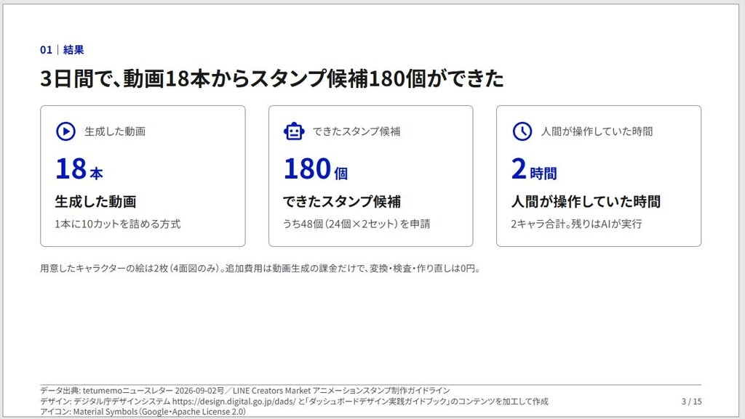745x419 pixels.
Task: Click the text うち48個（24個×2セット）を申請
Action: [x=356, y=224]
